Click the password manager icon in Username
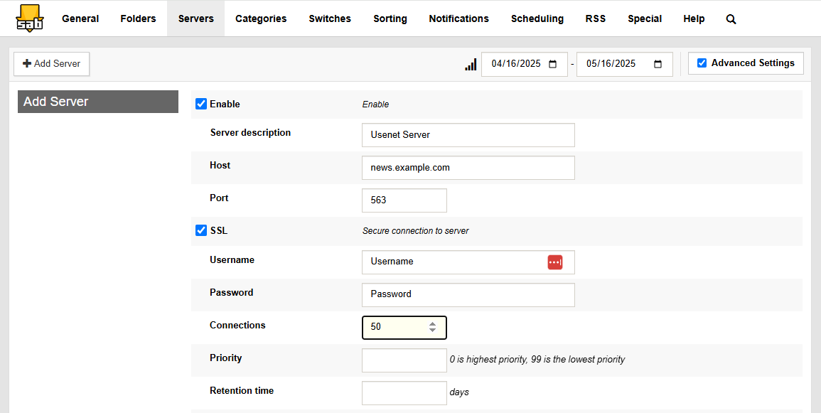 555,262
